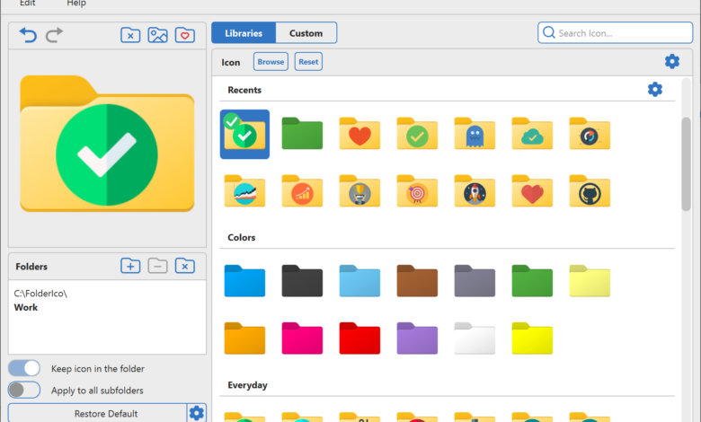Pick the red heart folder in second row

(x=532, y=190)
